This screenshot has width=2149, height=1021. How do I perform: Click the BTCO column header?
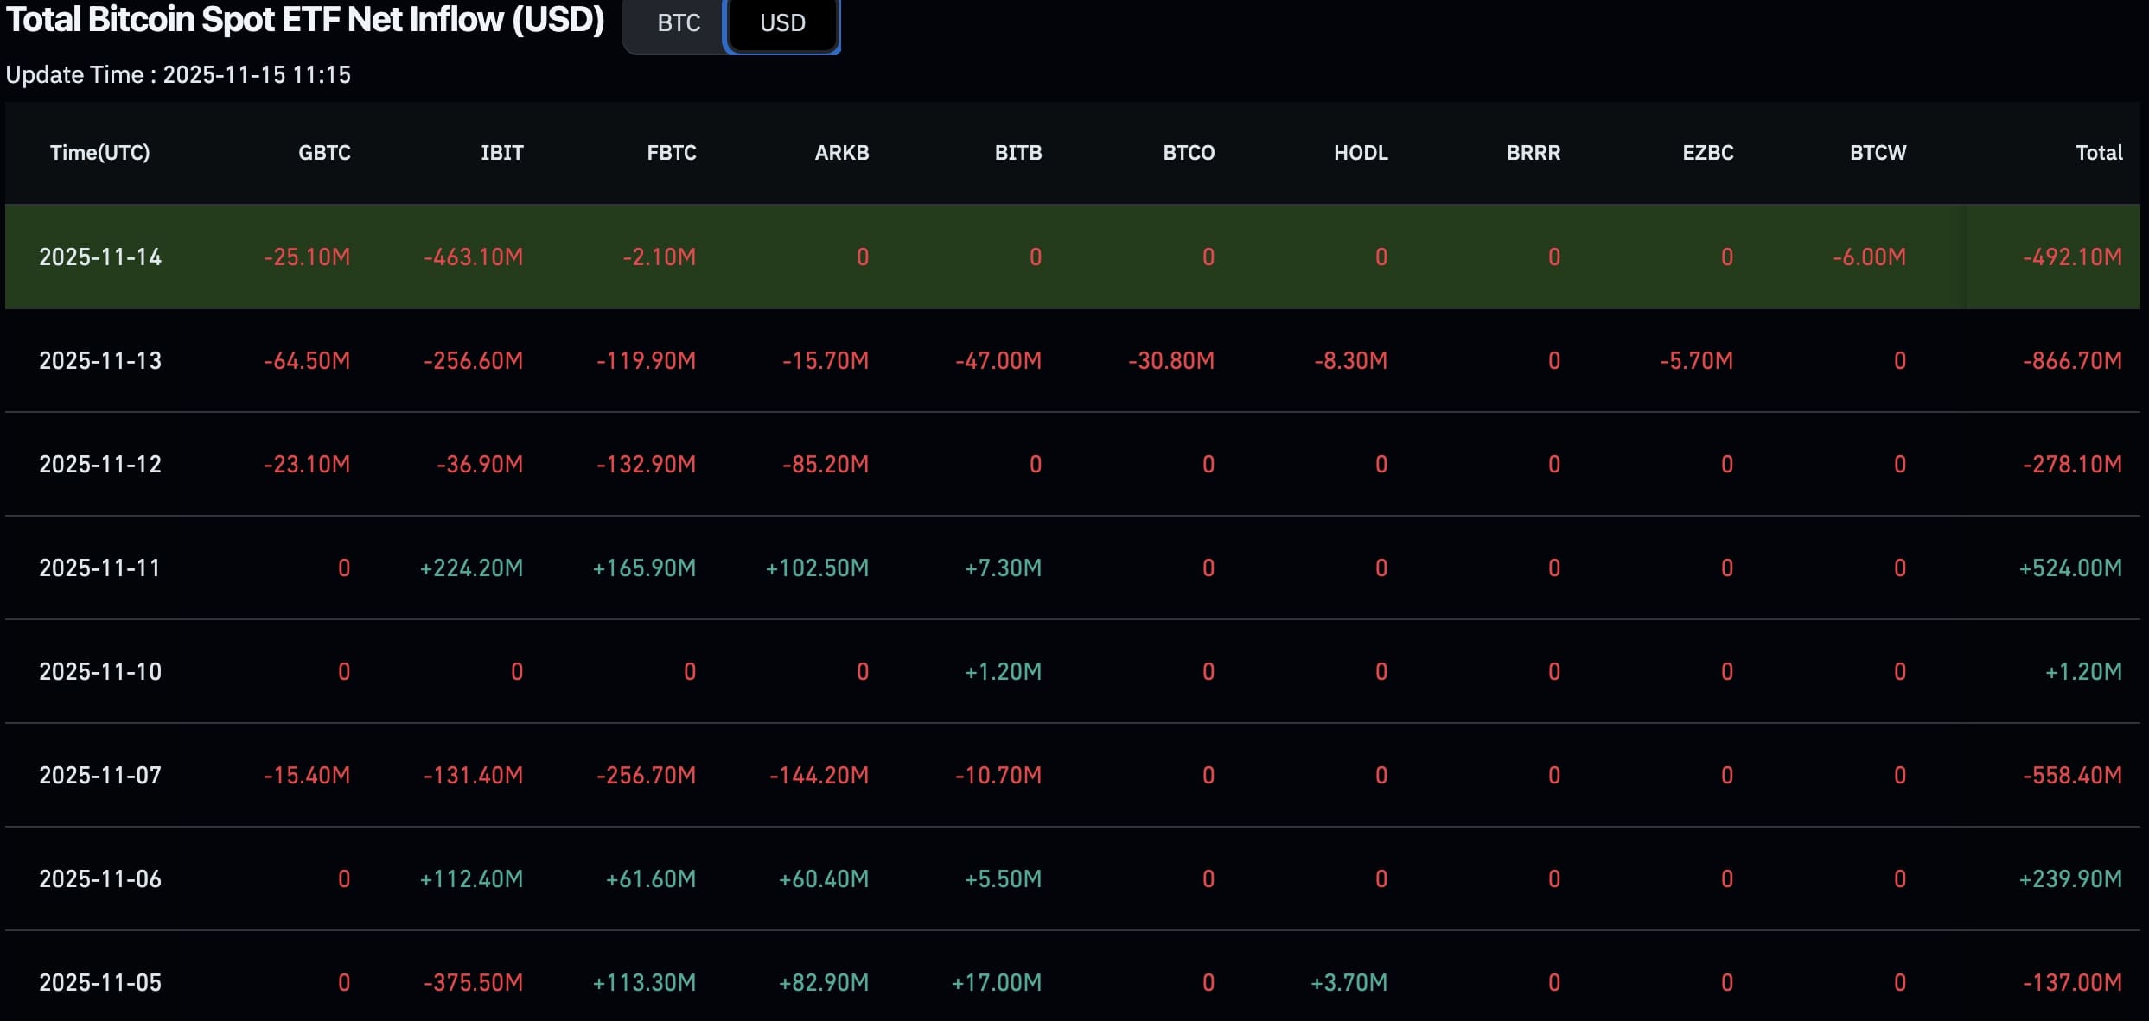(x=1189, y=153)
